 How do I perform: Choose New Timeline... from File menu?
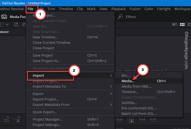coord(70,37)
